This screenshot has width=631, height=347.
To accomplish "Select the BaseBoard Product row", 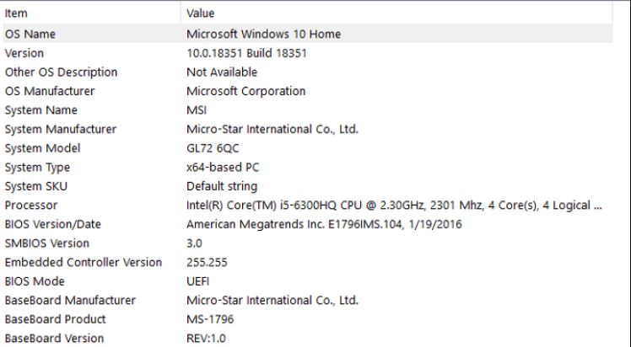I will pyautogui.click(x=308, y=319).
